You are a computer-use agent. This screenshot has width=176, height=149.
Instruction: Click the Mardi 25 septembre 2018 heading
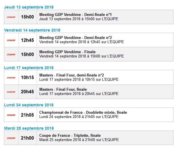point(29,128)
